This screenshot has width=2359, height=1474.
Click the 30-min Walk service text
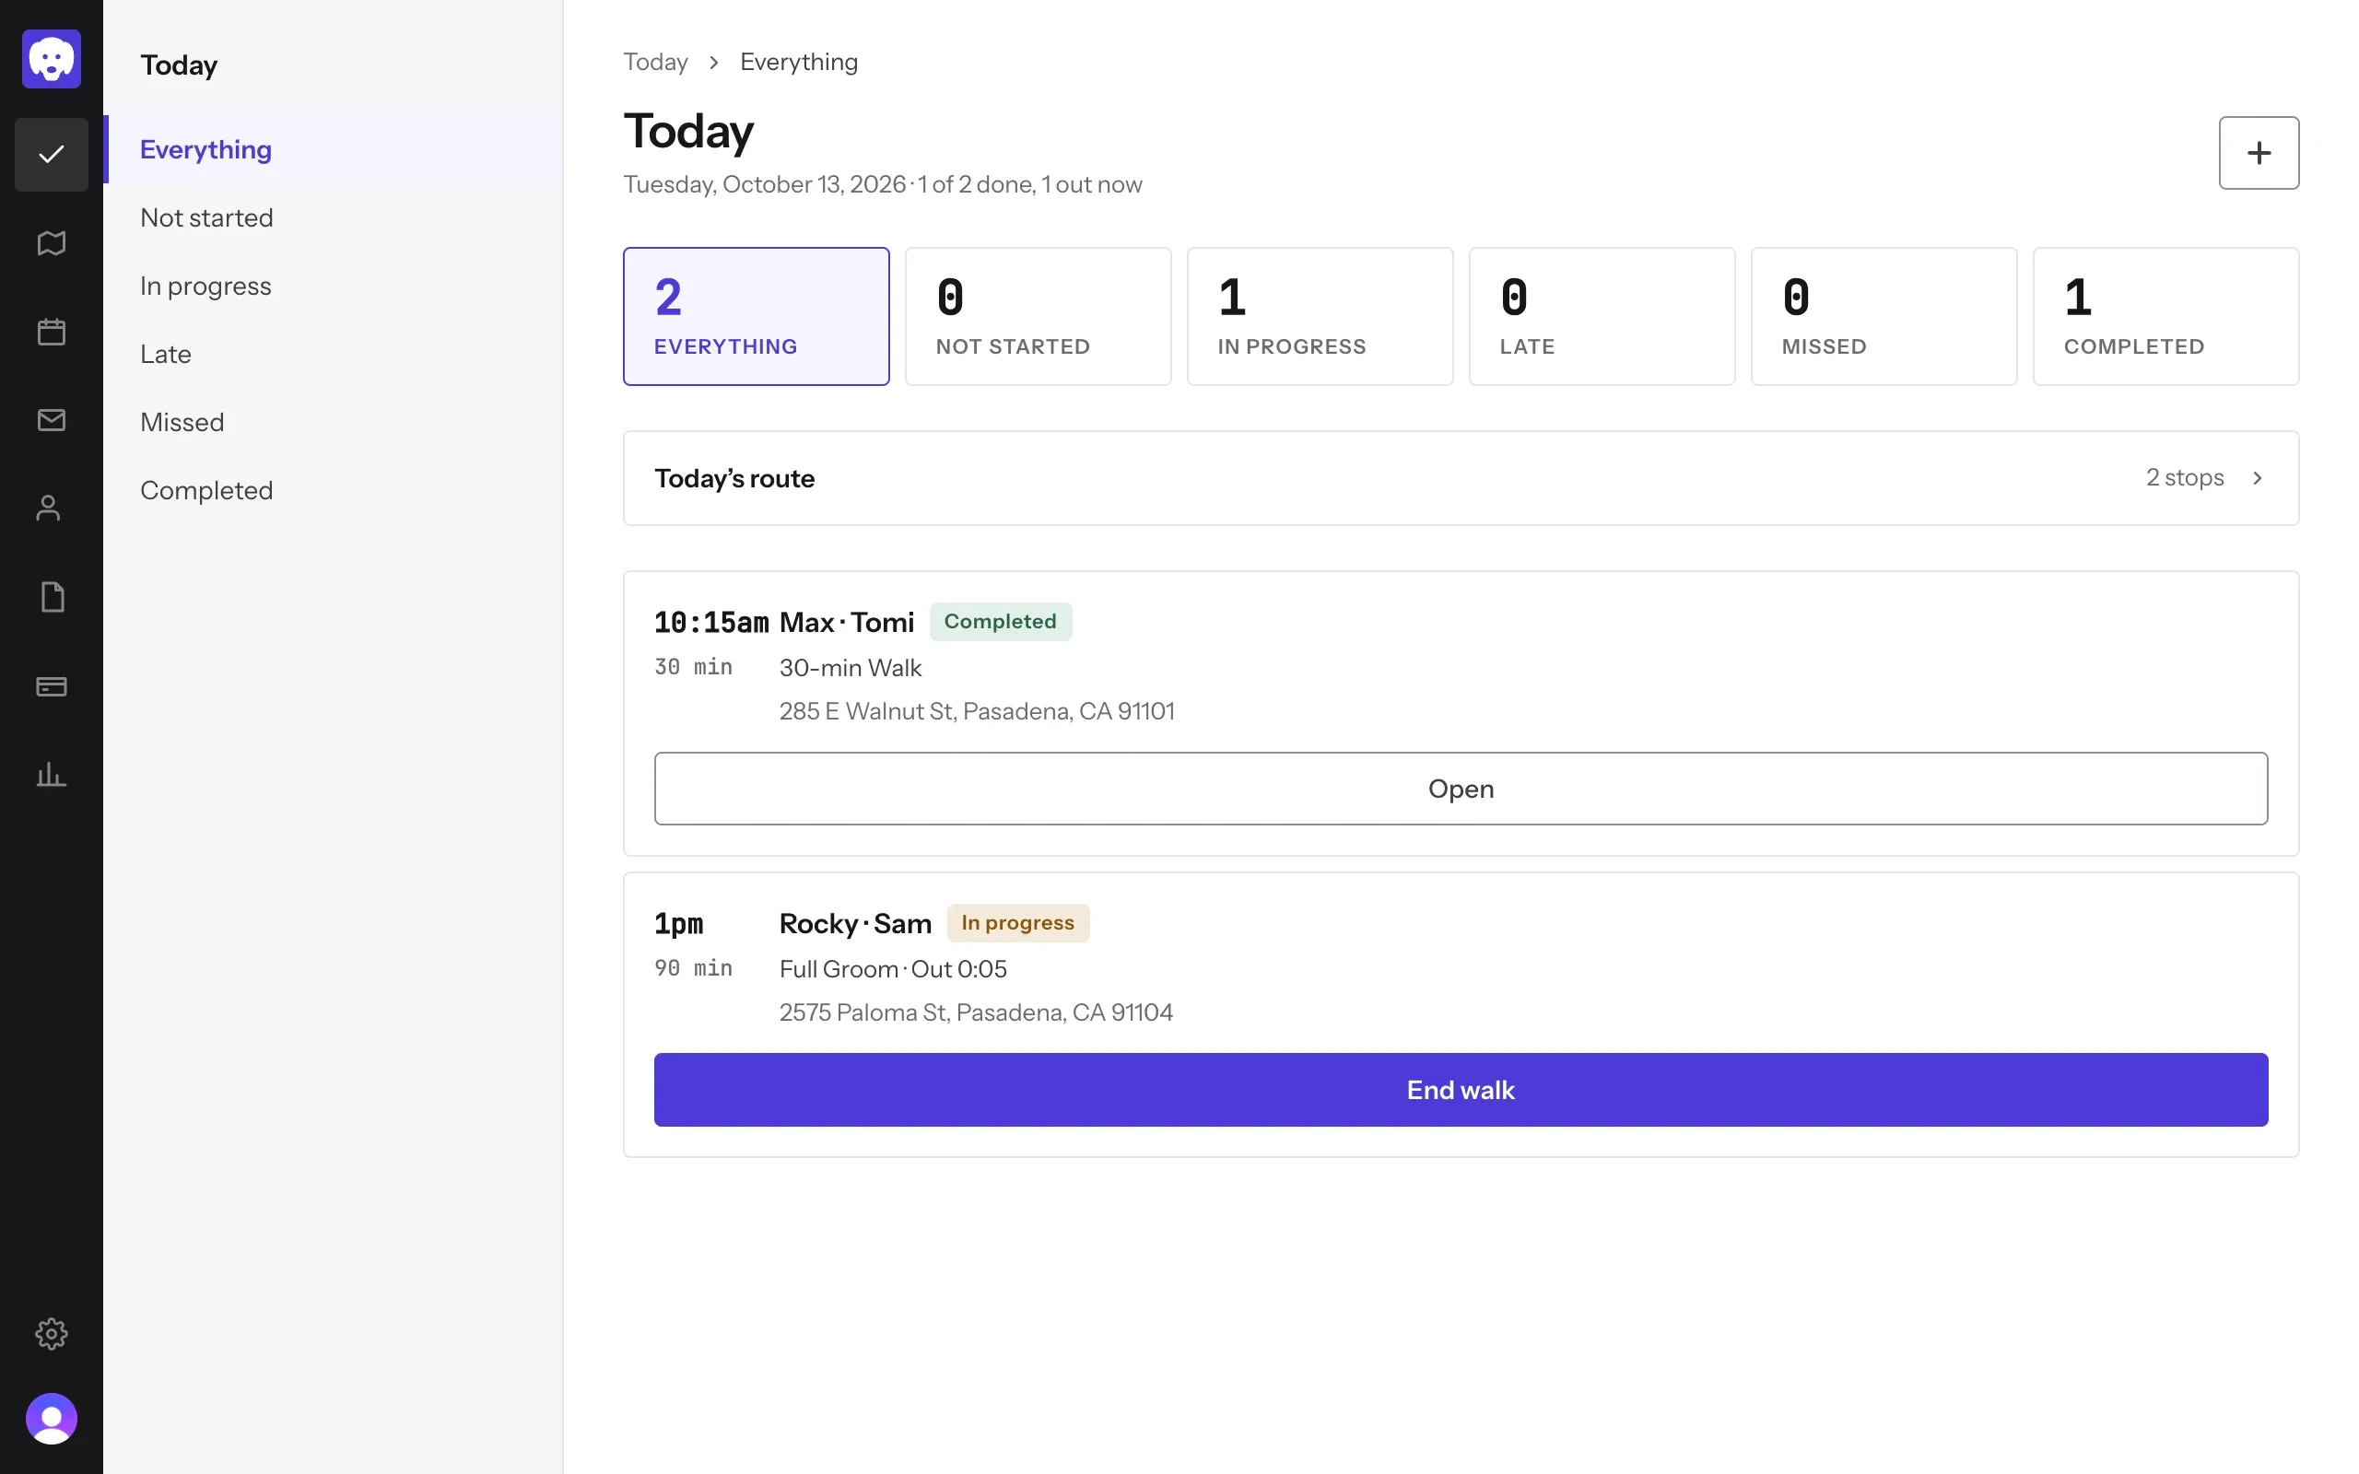850,668
